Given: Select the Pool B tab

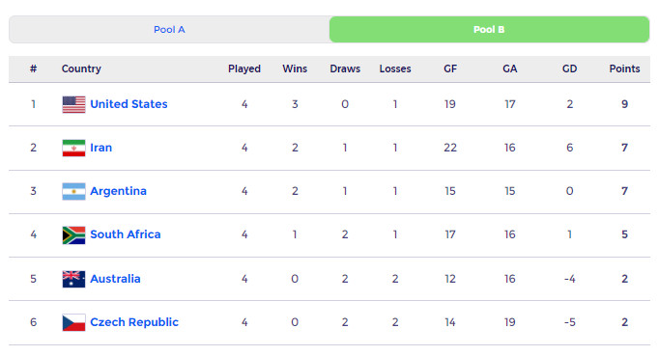Looking at the screenshot, I should point(489,30).
